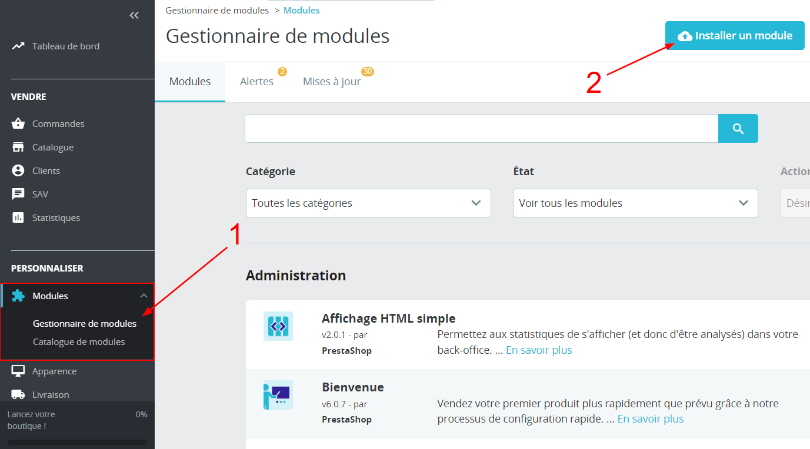The image size is (810, 449).
Task: Expand the Catégorie dropdown
Action: point(368,203)
